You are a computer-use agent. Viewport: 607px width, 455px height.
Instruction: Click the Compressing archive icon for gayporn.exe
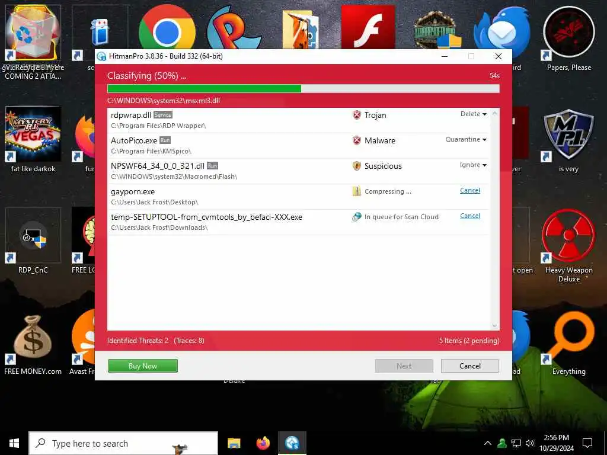[x=356, y=191]
